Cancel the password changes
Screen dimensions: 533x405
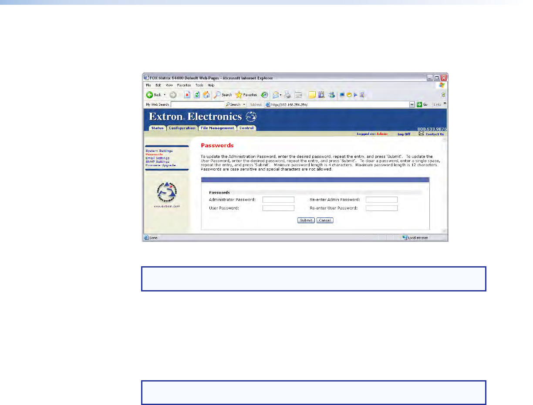(x=325, y=221)
